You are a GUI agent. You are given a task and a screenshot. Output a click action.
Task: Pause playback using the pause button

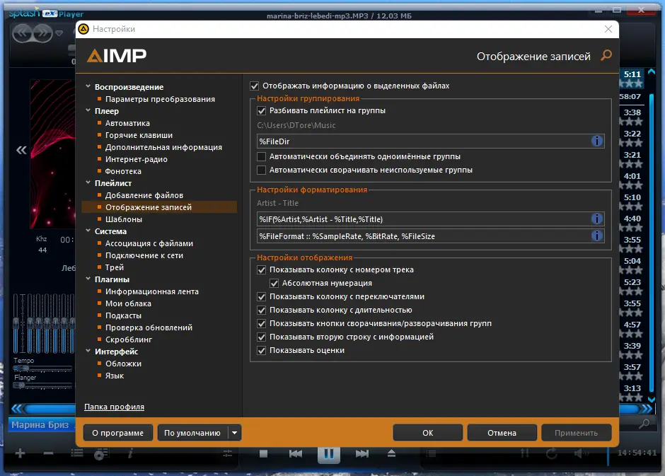click(x=328, y=453)
